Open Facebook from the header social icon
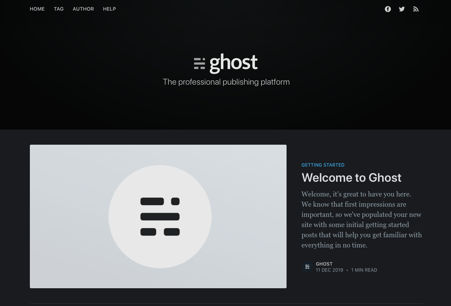Image resolution: width=451 pixels, height=306 pixels. [x=387, y=9]
